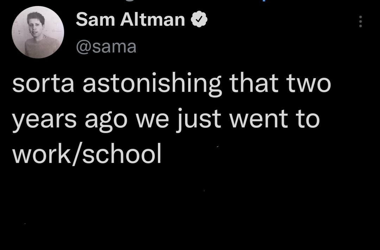Visit the @sama handle link
Viewport: 380px width, 250px height.
click(106, 46)
